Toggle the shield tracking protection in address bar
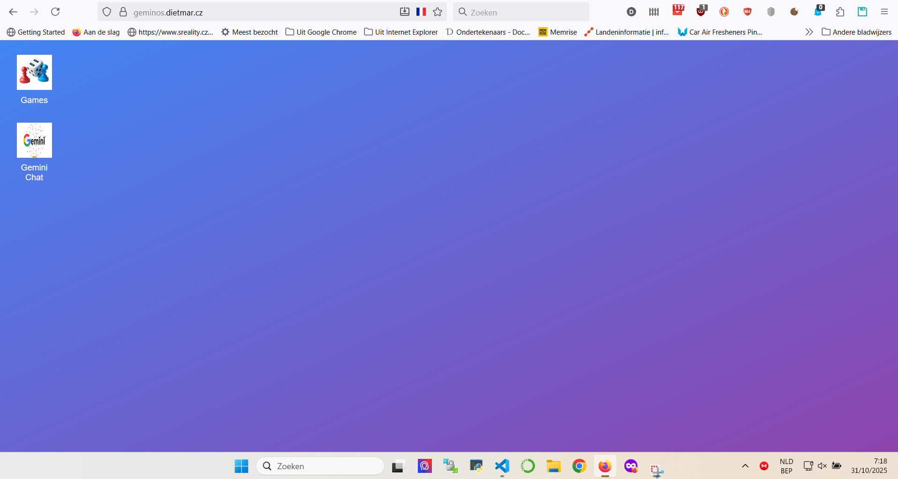This screenshot has height=479, width=898. click(107, 12)
